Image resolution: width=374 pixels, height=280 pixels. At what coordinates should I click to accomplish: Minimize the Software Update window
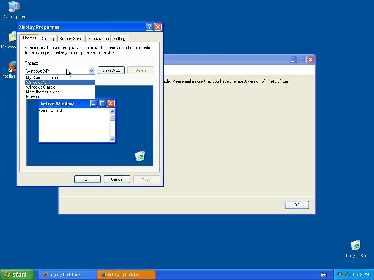pyautogui.click(x=293, y=59)
